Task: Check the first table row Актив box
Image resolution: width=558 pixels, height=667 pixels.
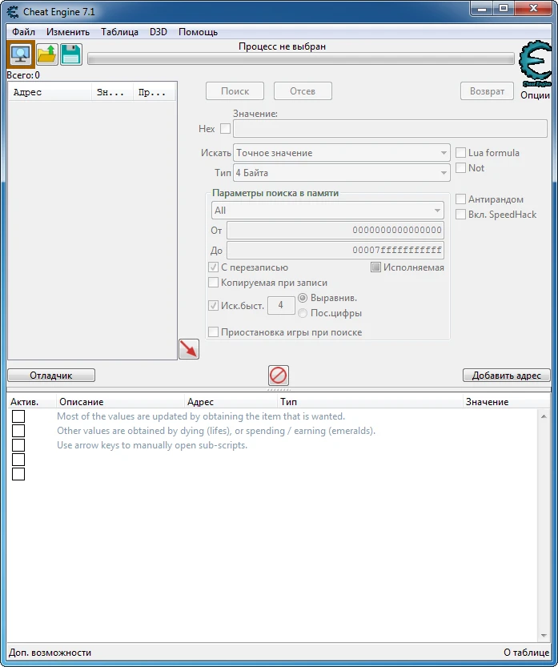Action: pyautogui.click(x=18, y=416)
